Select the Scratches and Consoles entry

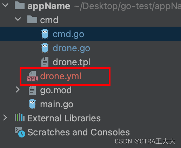click(79, 132)
